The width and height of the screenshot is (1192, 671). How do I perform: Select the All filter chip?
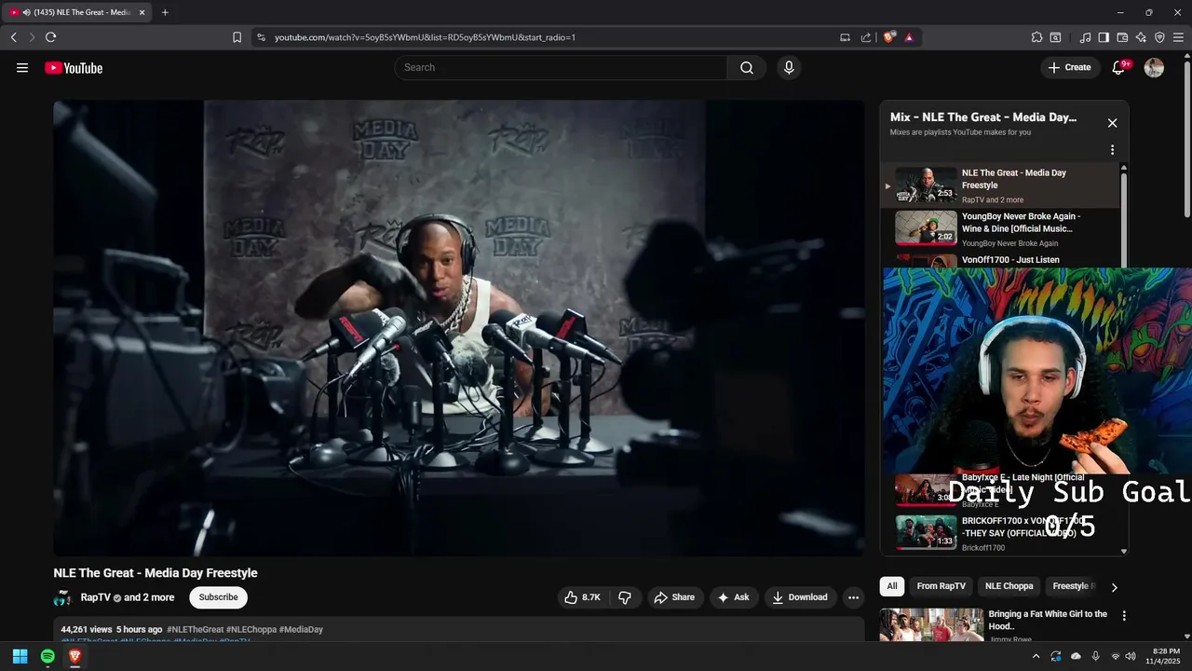[892, 586]
